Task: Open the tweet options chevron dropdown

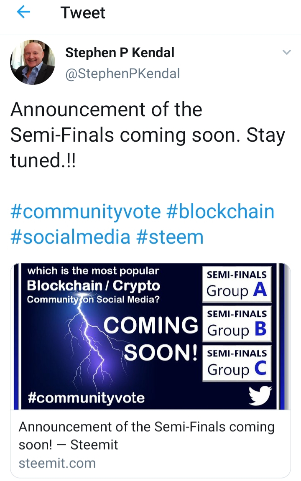Action: tap(286, 52)
